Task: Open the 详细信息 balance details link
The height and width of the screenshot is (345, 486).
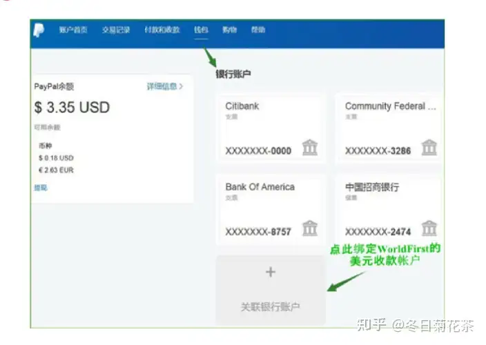Action: pyautogui.click(x=165, y=86)
